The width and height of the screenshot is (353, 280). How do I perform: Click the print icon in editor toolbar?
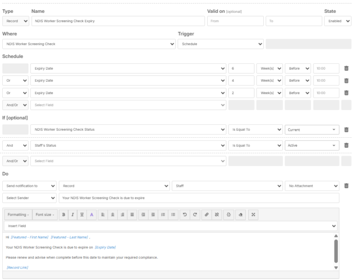coord(229,214)
